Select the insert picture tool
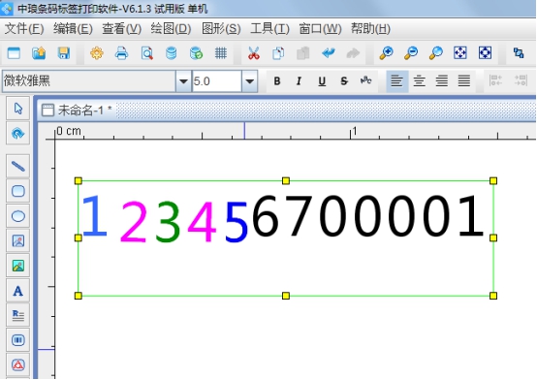This screenshot has height=380, width=537. point(17,266)
